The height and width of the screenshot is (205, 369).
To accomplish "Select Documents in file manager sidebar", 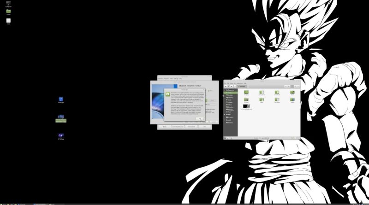I will tap(230, 98).
